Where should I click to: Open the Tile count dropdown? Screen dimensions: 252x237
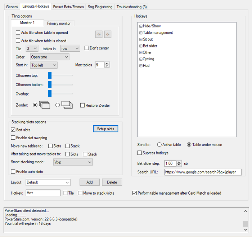[32, 48]
